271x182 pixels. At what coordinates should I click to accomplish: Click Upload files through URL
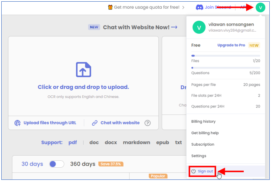(50, 123)
